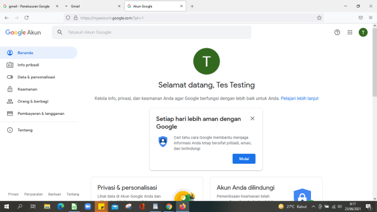Show hidden system tray icons

pyautogui.click(x=313, y=207)
